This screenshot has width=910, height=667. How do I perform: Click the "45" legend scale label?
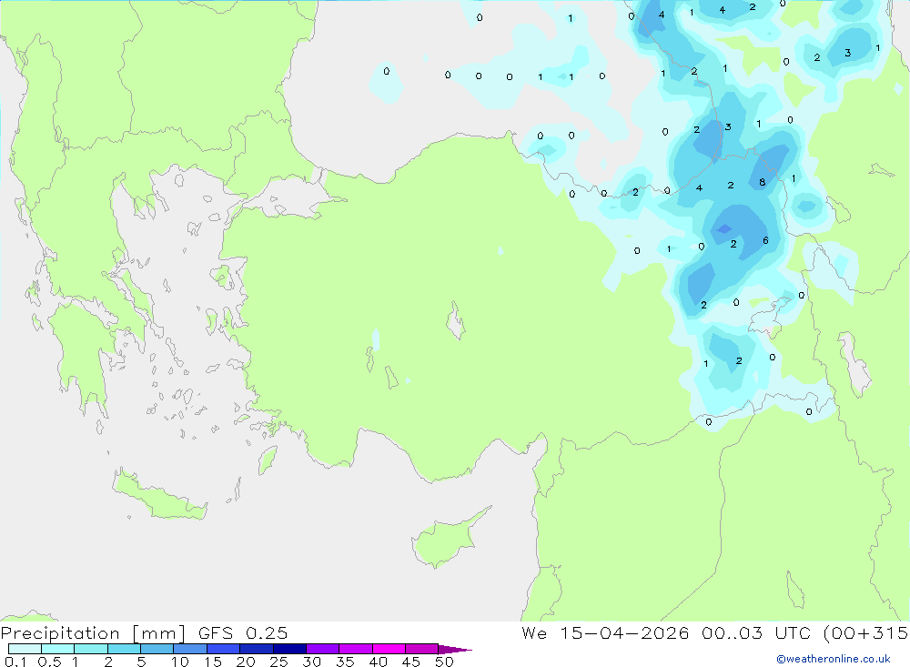coord(411,662)
